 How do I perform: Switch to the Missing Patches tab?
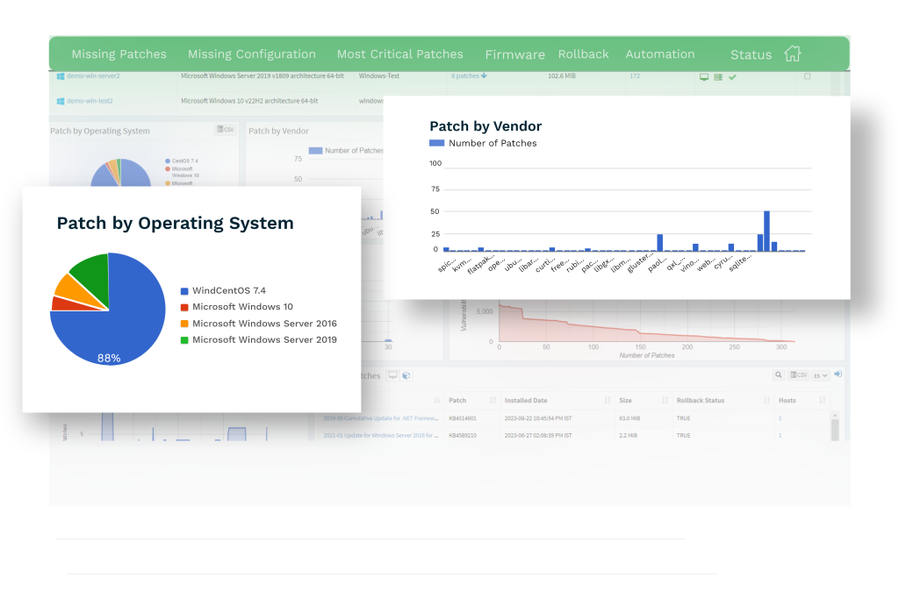(x=119, y=53)
